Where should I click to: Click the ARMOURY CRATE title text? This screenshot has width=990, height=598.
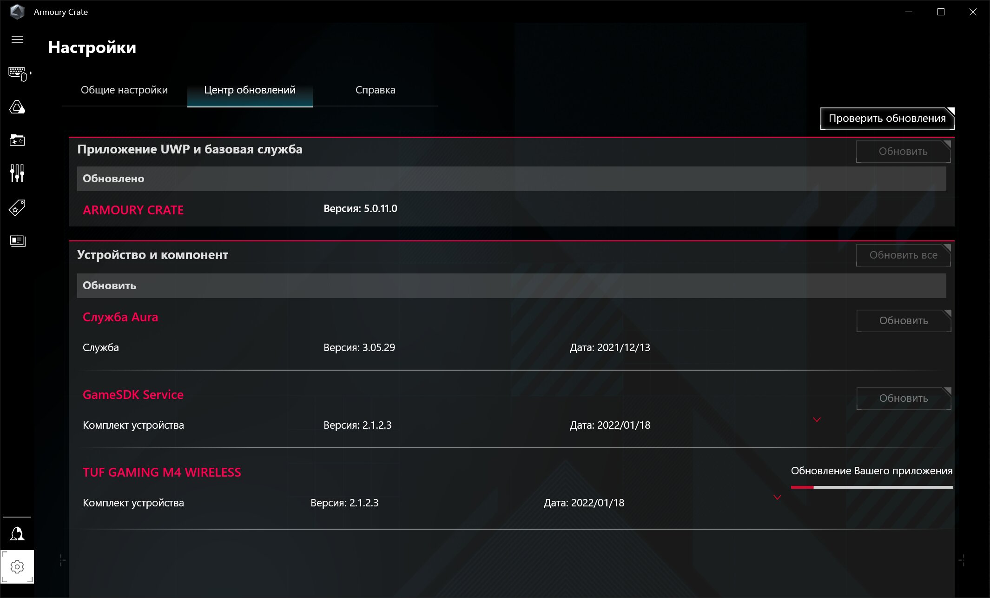[133, 210]
